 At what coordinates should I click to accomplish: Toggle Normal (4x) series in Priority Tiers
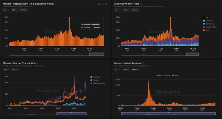click(209, 24)
